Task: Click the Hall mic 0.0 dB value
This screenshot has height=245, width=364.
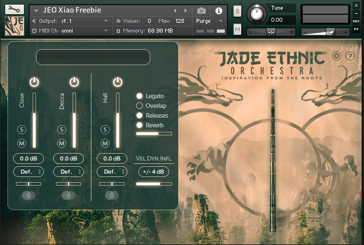Action: pos(112,158)
